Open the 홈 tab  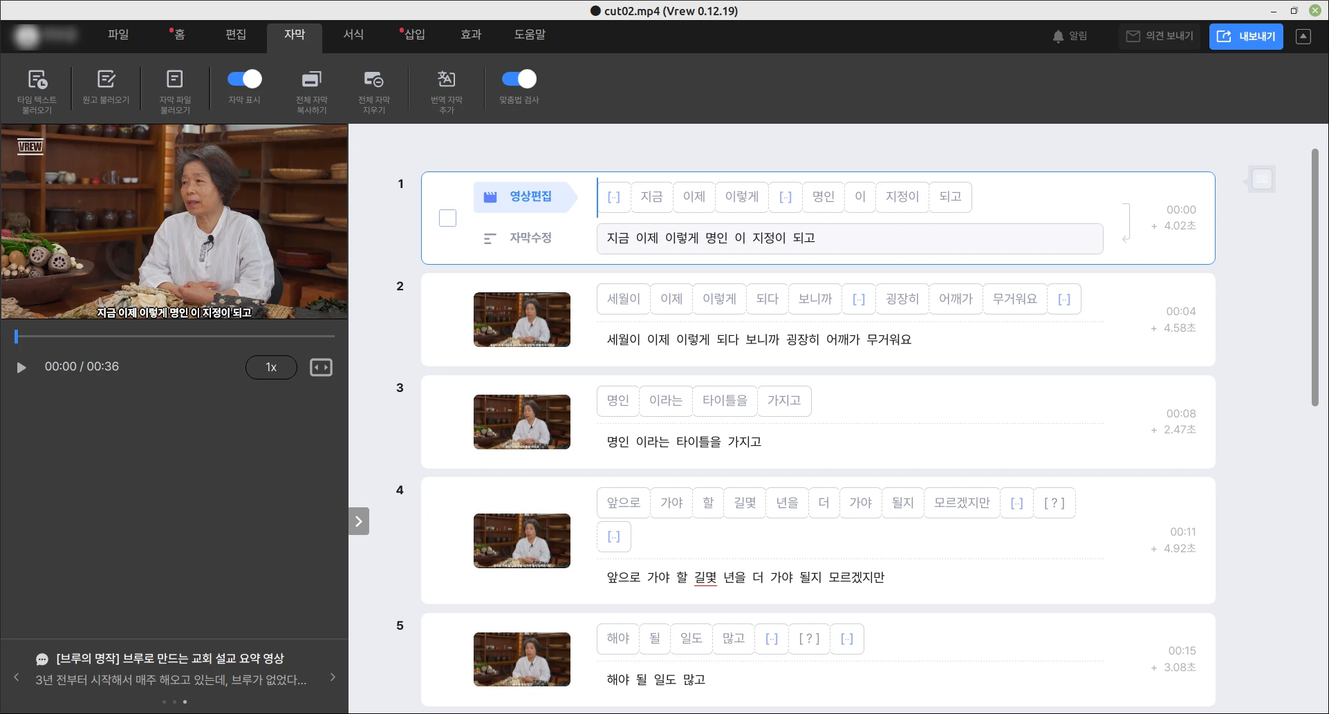point(179,35)
